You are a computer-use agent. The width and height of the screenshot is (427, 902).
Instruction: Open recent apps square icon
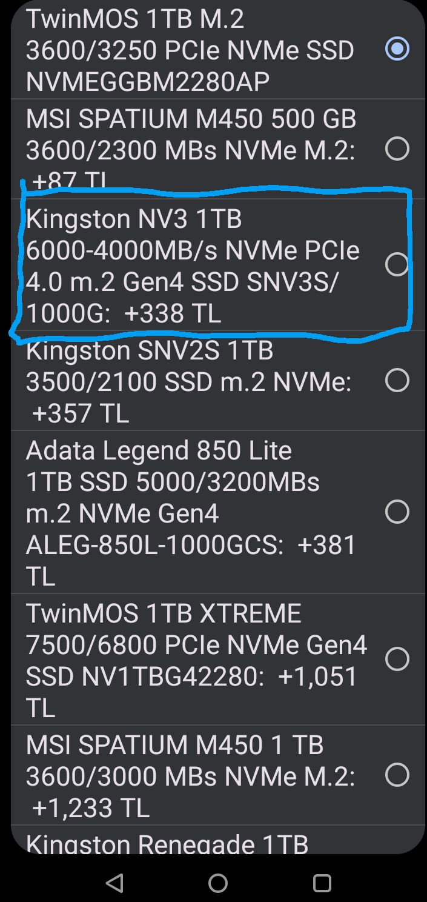[322, 883]
